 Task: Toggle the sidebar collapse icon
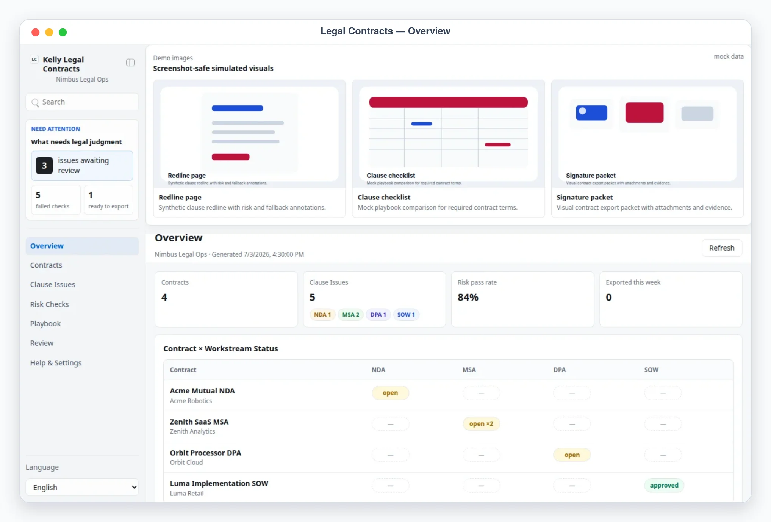click(130, 63)
